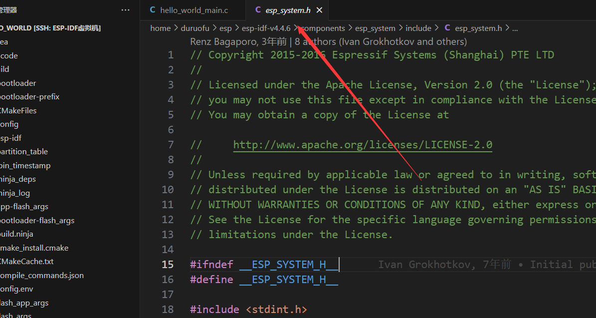Open esp-idf-v4.4.6 breadcrumb dropdown
The height and width of the screenshot is (318, 596).
[266, 28]
